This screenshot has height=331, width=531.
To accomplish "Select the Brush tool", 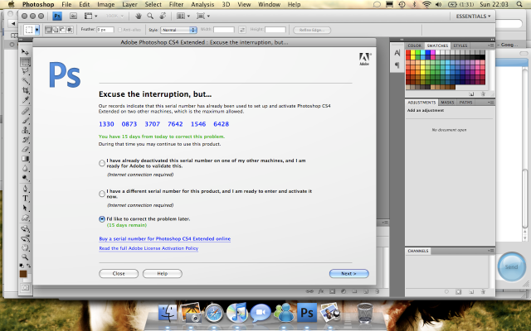I will pyautogui.click(x=25, y=121).
